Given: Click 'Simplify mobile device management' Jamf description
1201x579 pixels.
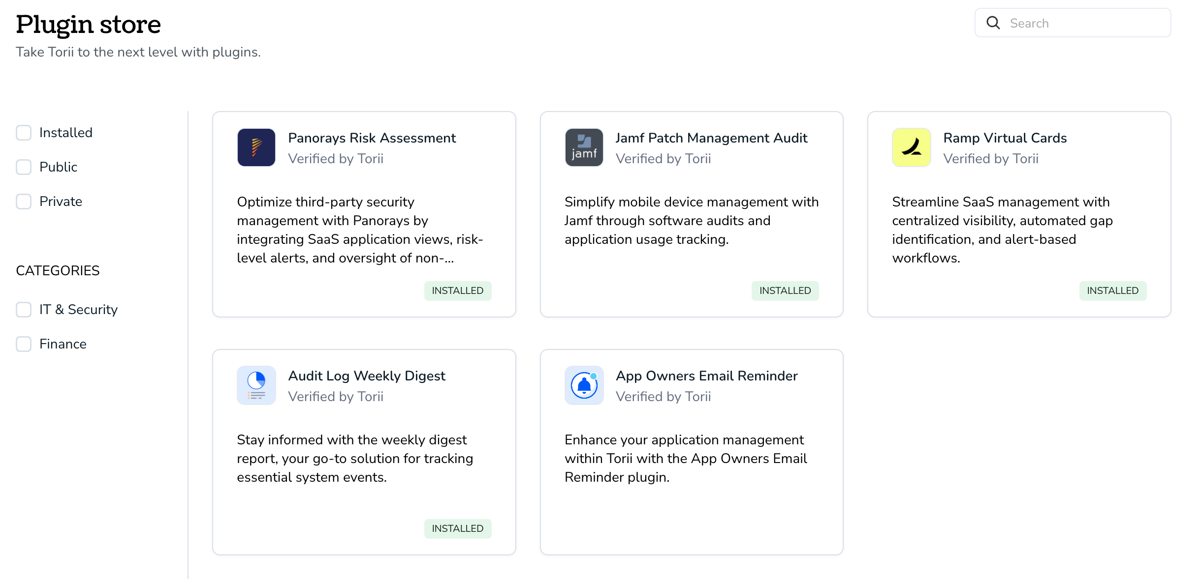Looking at the screenshot, I should 692,221.
